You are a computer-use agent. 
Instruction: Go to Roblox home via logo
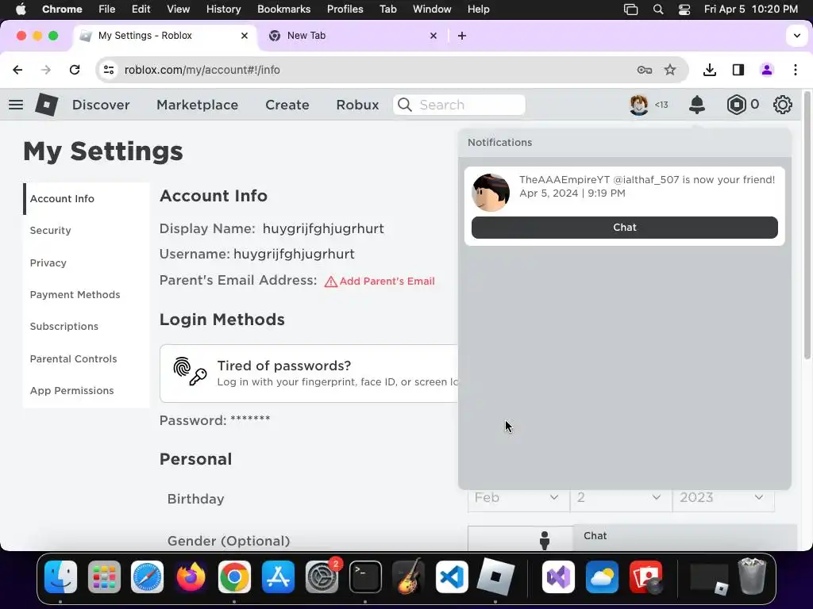[46, 105]
